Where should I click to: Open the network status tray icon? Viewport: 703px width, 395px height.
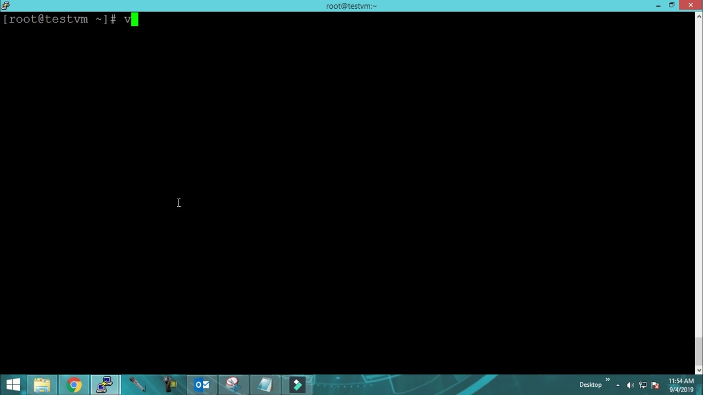pyautogui.click(x=643, y=385)
